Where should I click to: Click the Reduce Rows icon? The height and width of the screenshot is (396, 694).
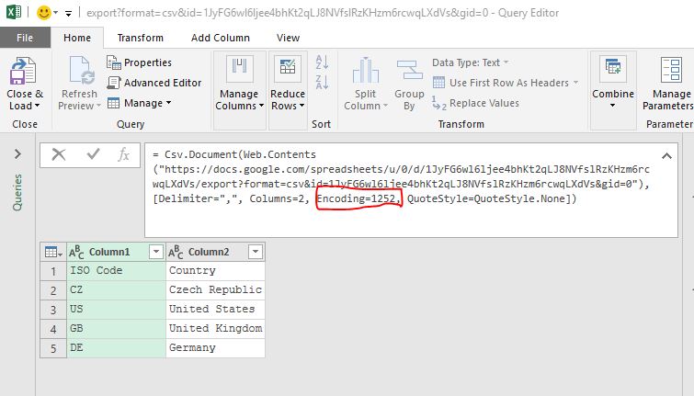[288, 69]
